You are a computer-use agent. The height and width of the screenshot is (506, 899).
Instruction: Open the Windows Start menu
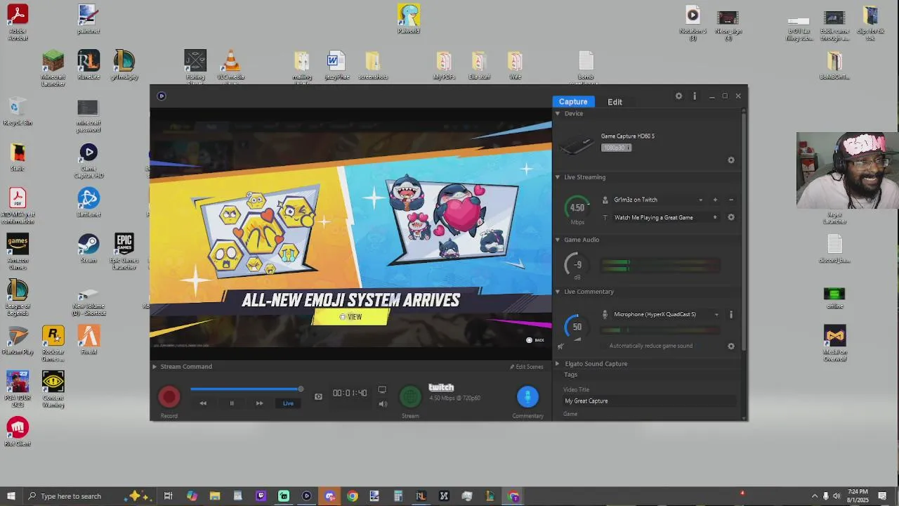coord(11,496)
